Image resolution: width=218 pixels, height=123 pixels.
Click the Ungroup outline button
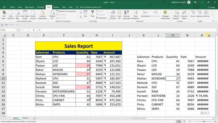tap(199, 14)
